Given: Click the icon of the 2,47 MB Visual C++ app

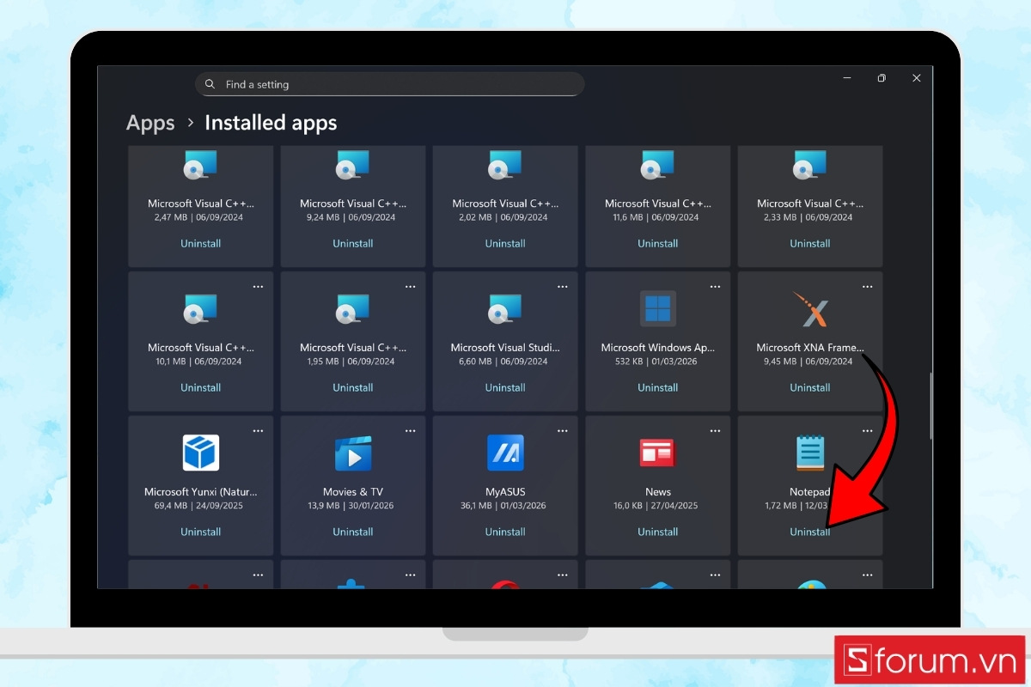Looking at the screenshot, I should (x=201, y=165).
